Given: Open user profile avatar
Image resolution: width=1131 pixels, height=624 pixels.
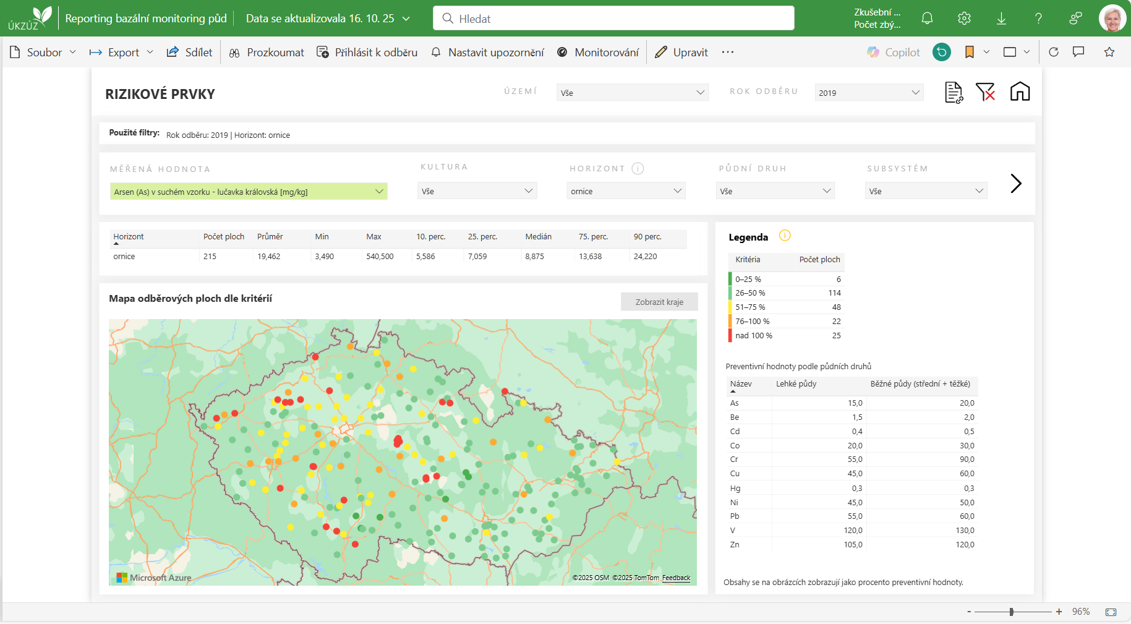Looking at the screenshot, I should point(1112,19).
